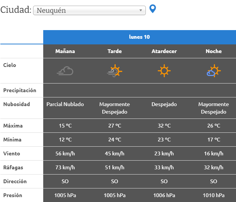Click the windy cloud icon under Mañana

click(x=65, y=71)
